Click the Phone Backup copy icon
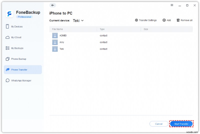Screen dimensions: 200x134 pyautogui.click(x=7, y=59)
